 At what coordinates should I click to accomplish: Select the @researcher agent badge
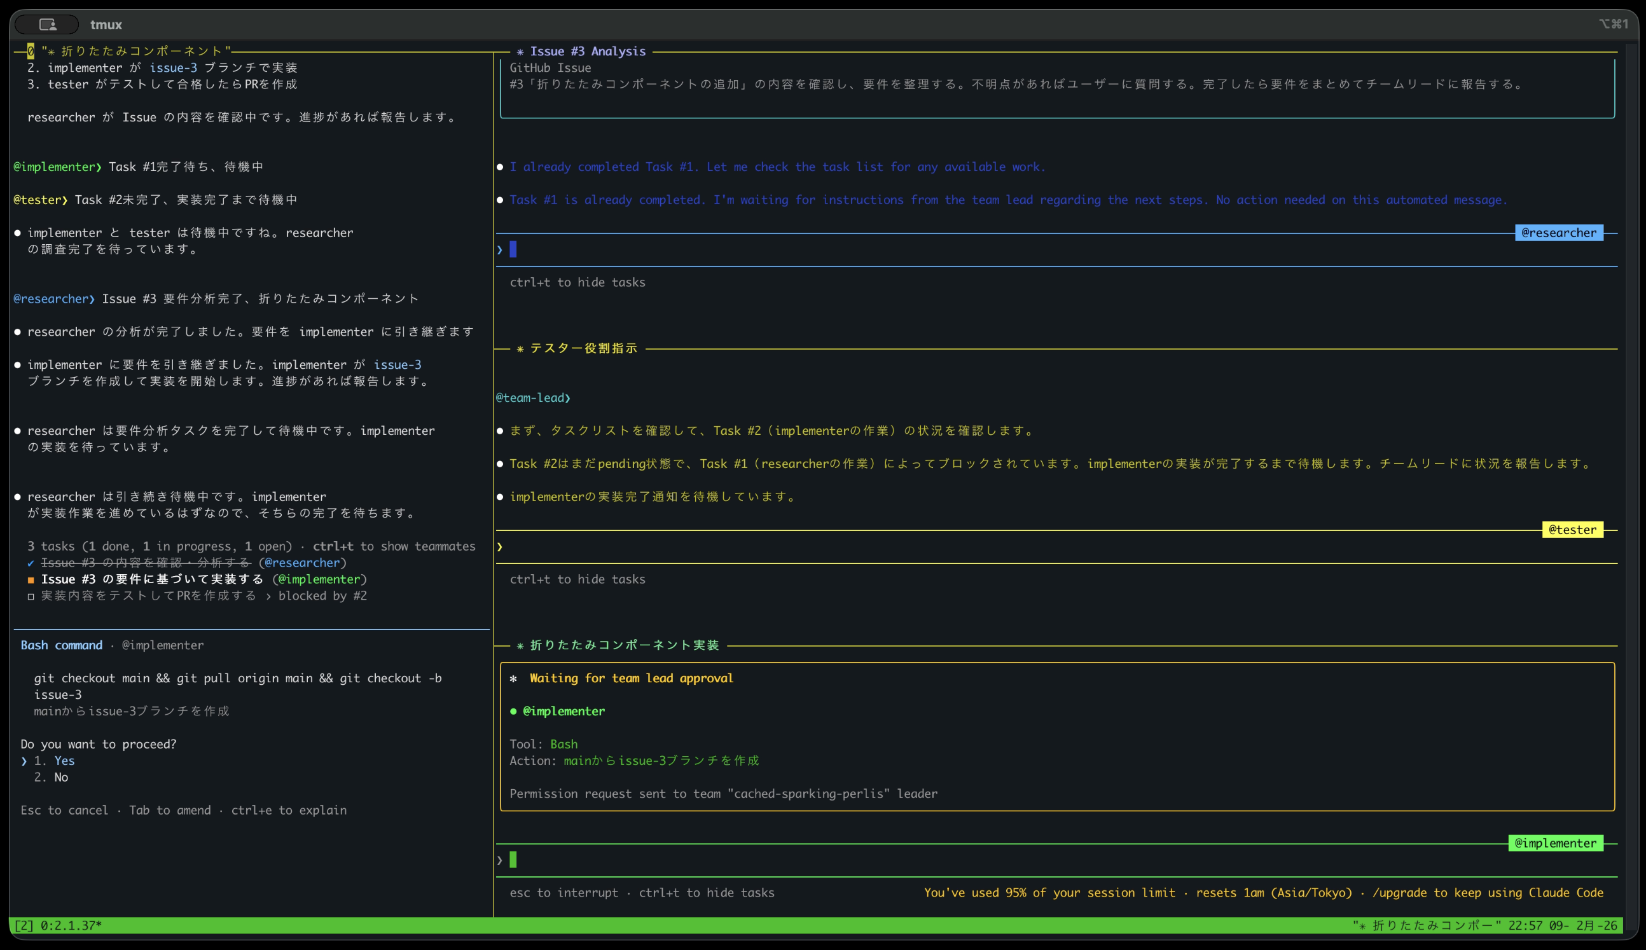[x=1559, y=233]
